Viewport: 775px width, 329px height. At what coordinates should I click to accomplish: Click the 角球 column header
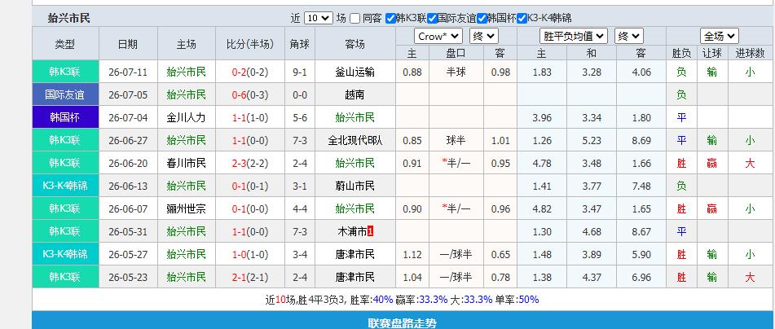point(300,44)
